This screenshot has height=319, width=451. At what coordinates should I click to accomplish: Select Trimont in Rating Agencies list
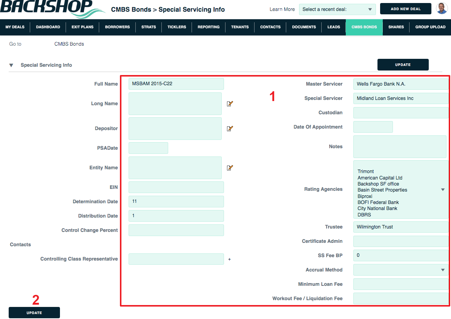(365, 172)
